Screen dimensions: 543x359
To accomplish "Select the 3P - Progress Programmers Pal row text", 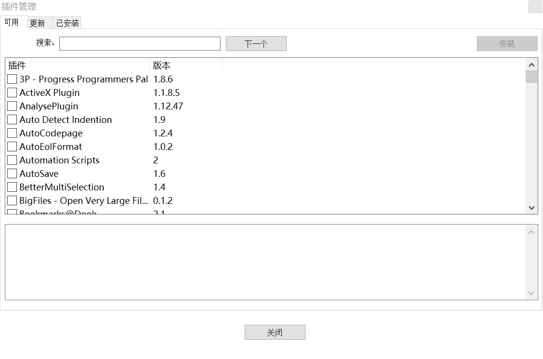I will 84,79.
